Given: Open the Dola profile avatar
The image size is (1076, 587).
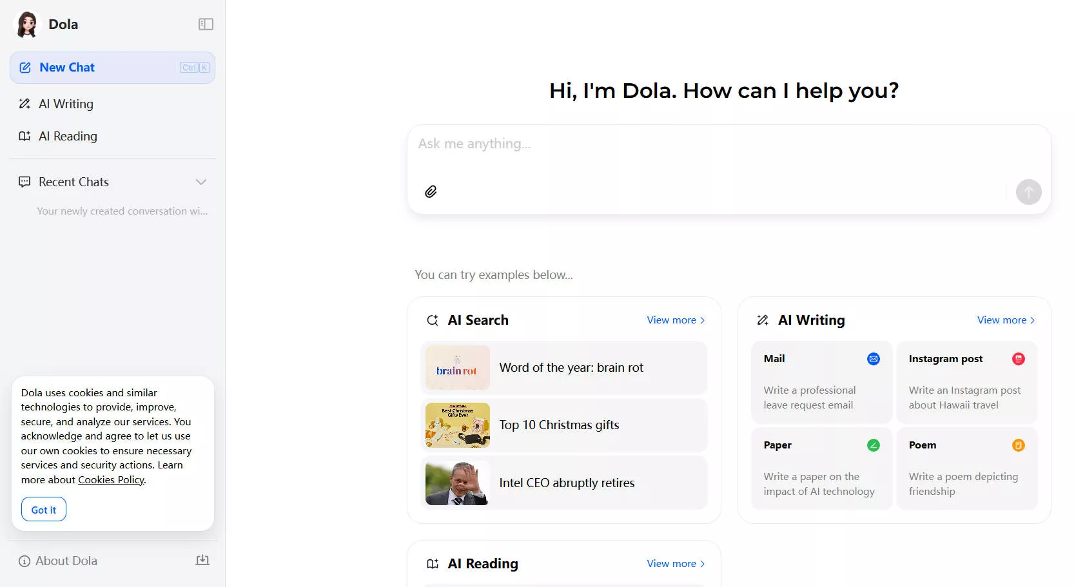Looking at the screenshot, I should tap(26, 24).
